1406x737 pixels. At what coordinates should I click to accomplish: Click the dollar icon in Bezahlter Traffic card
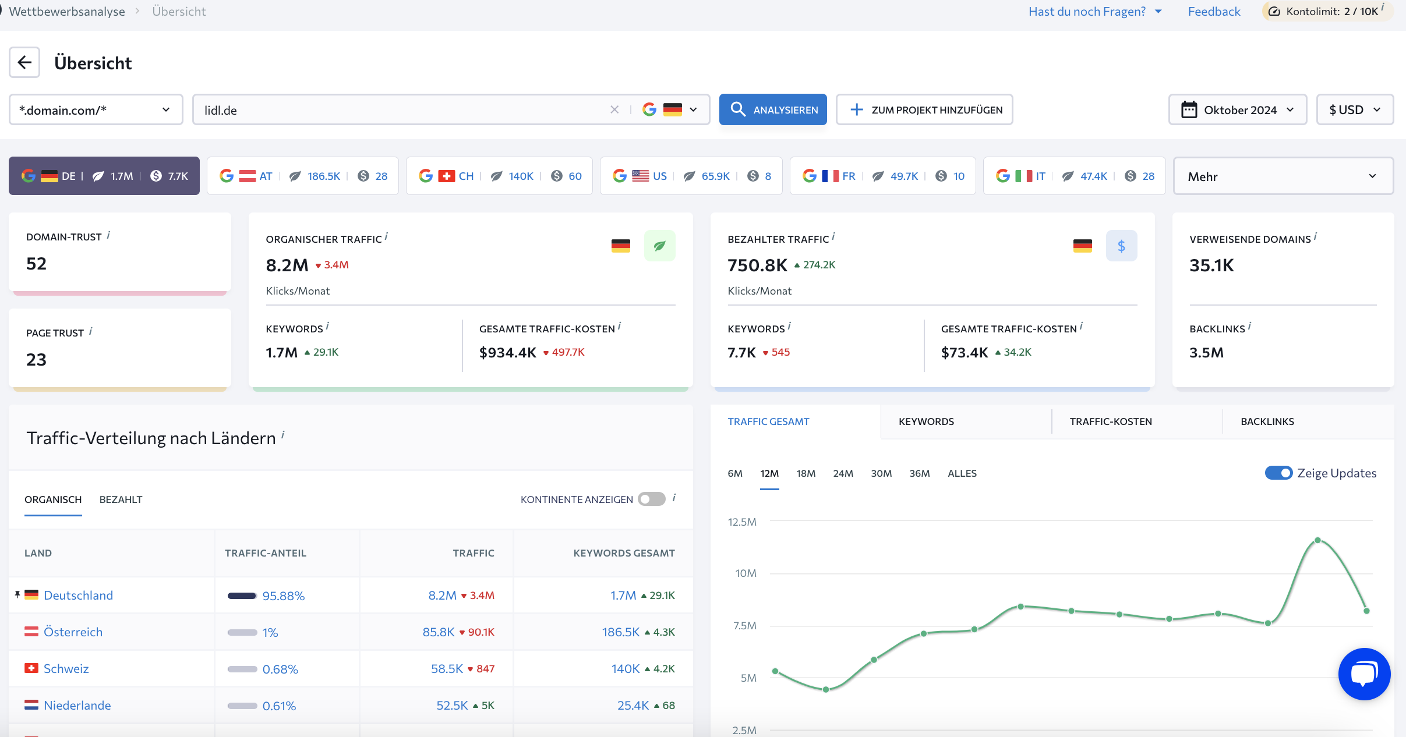coord(1121,246)
